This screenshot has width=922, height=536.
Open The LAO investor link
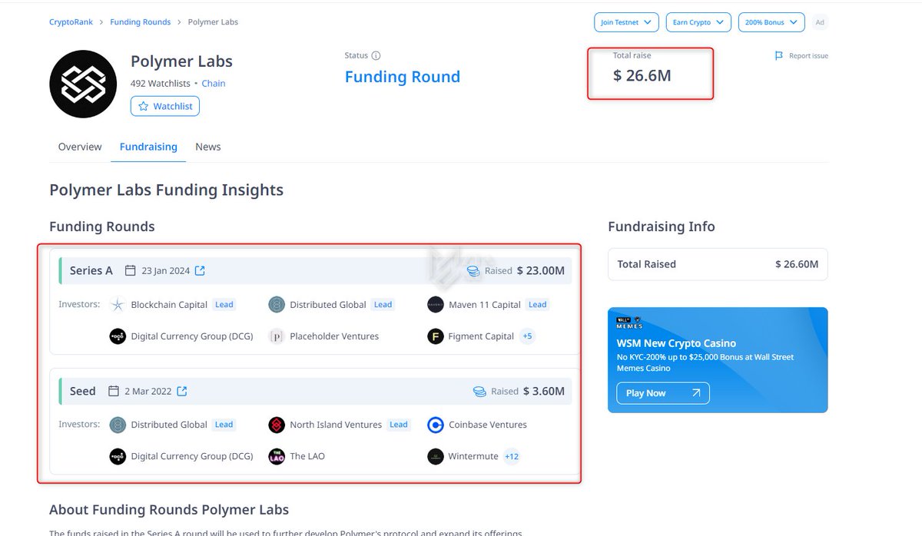(307, 456)
